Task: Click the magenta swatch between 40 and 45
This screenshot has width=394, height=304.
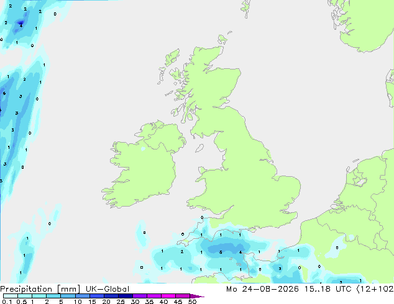Action: pos(168,296)
